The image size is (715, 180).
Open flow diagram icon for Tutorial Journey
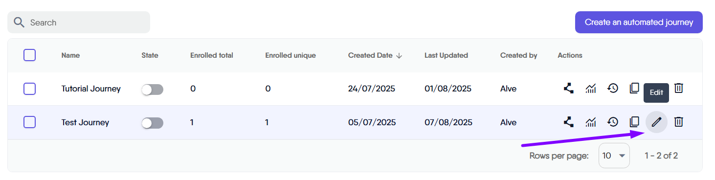coord(568,89)
